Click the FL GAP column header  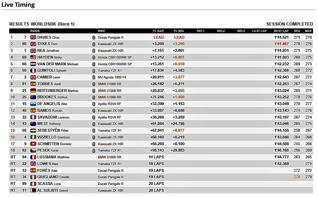(x=158, y=31)
